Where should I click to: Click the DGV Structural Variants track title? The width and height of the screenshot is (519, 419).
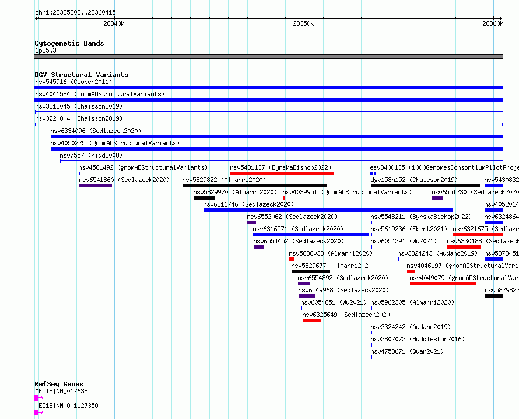coord(82,75)
